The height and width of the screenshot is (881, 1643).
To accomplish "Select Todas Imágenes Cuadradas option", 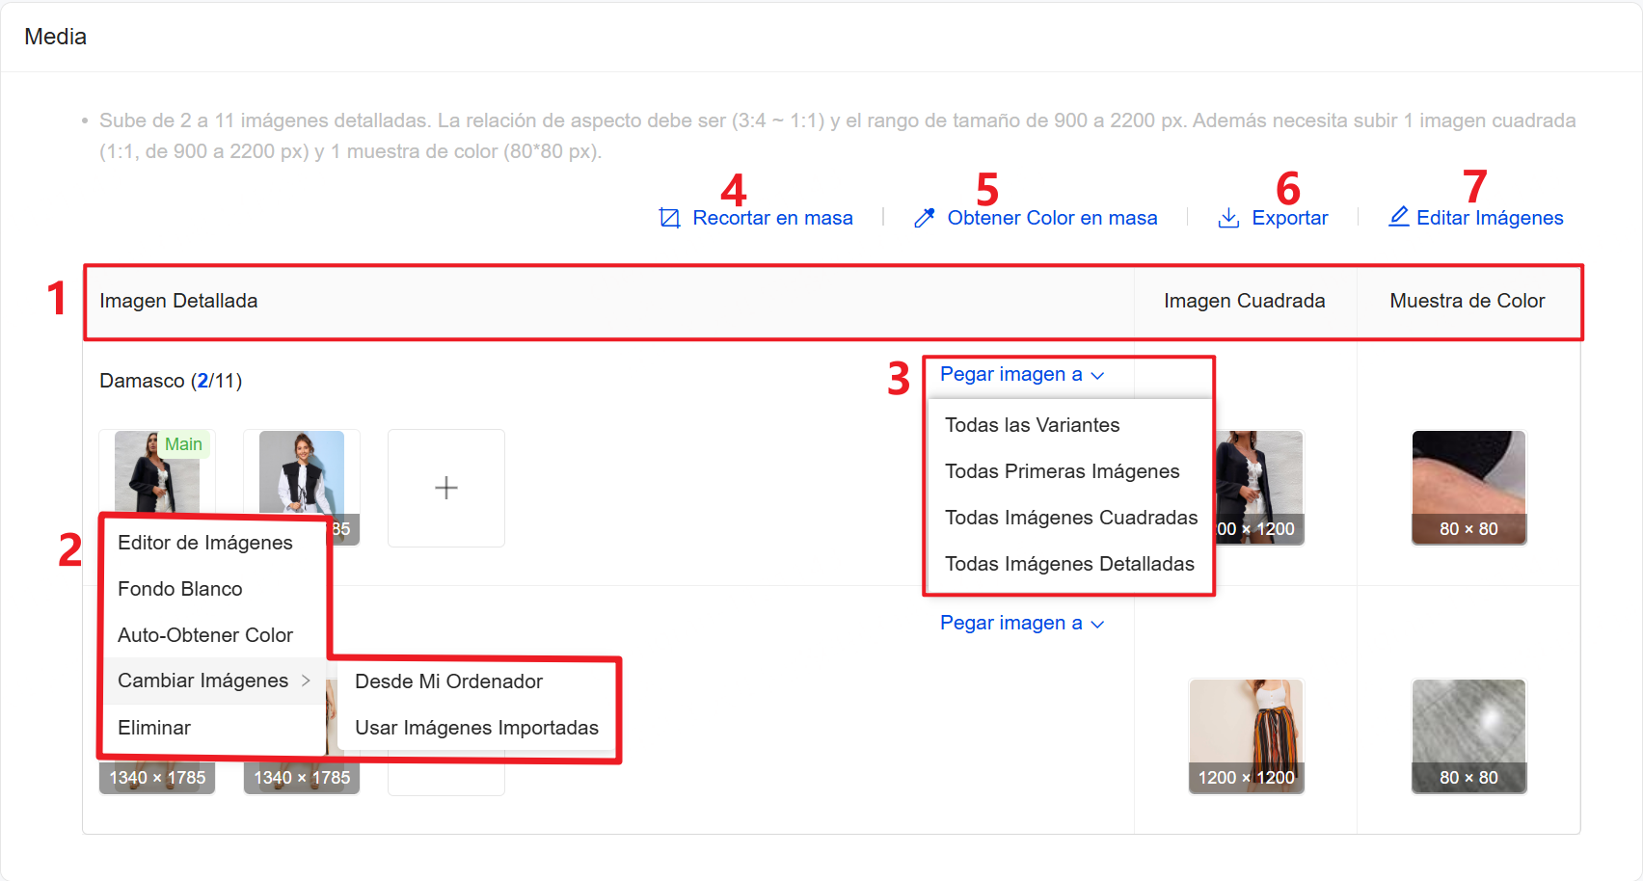I will 1070,518.
